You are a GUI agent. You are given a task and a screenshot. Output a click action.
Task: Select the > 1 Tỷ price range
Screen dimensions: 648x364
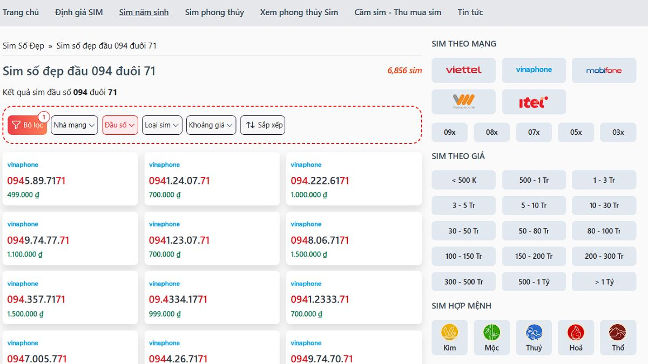click(604, 281)
